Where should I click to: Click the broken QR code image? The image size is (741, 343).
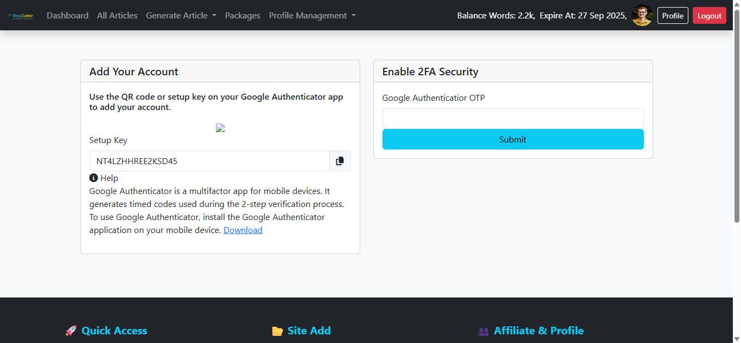click(220, 128)
